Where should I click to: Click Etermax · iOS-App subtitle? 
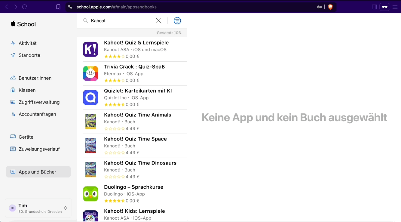coord(124,74)
